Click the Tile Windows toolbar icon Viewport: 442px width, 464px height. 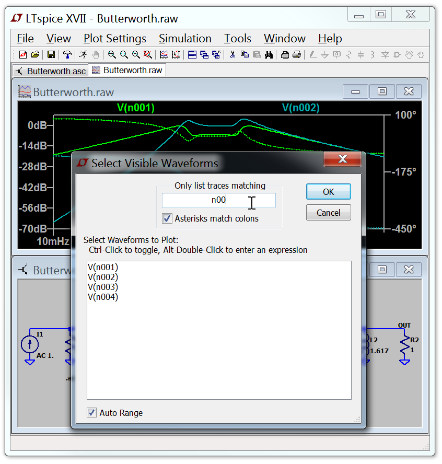pos(192,54)
